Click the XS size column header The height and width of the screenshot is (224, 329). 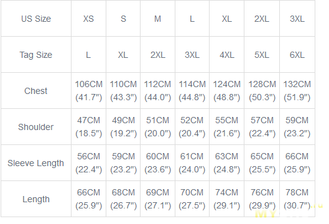(88, 19)
